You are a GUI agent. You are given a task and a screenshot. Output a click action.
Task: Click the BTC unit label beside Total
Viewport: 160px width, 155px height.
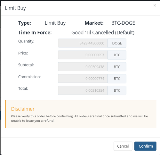point(117,90)
